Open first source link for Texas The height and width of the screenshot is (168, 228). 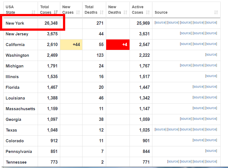coord(160,129)
